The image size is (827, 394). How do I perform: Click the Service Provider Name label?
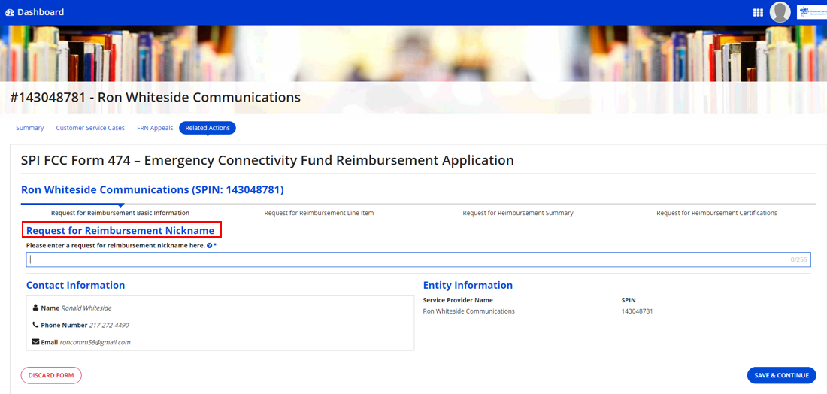point(458,300)
